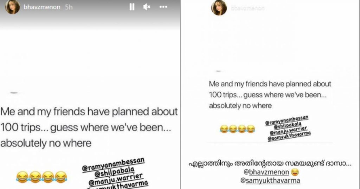Viewport: 360px width, 189px height.
Task: Open @shilpabala mention in left story
Action: (114, 172)
